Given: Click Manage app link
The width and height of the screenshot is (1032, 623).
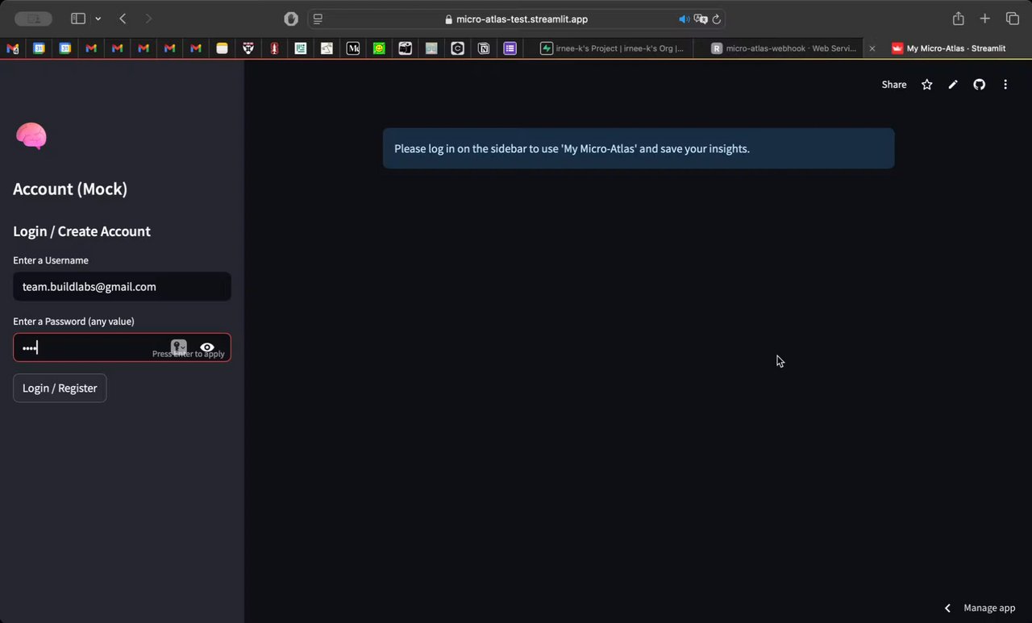Looking at the screenshot, I should (989, 608).
